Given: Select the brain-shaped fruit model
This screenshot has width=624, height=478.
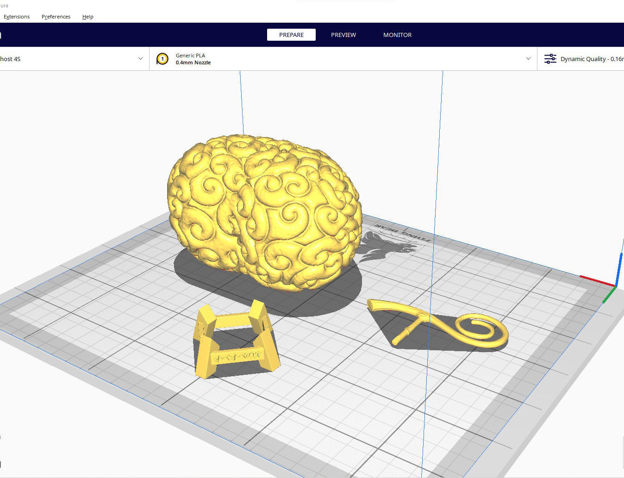Looking at the screenshot, I should point(264,213).
